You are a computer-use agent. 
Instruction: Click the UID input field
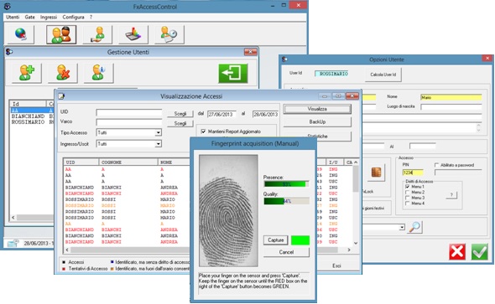click(x=129, y=113)
